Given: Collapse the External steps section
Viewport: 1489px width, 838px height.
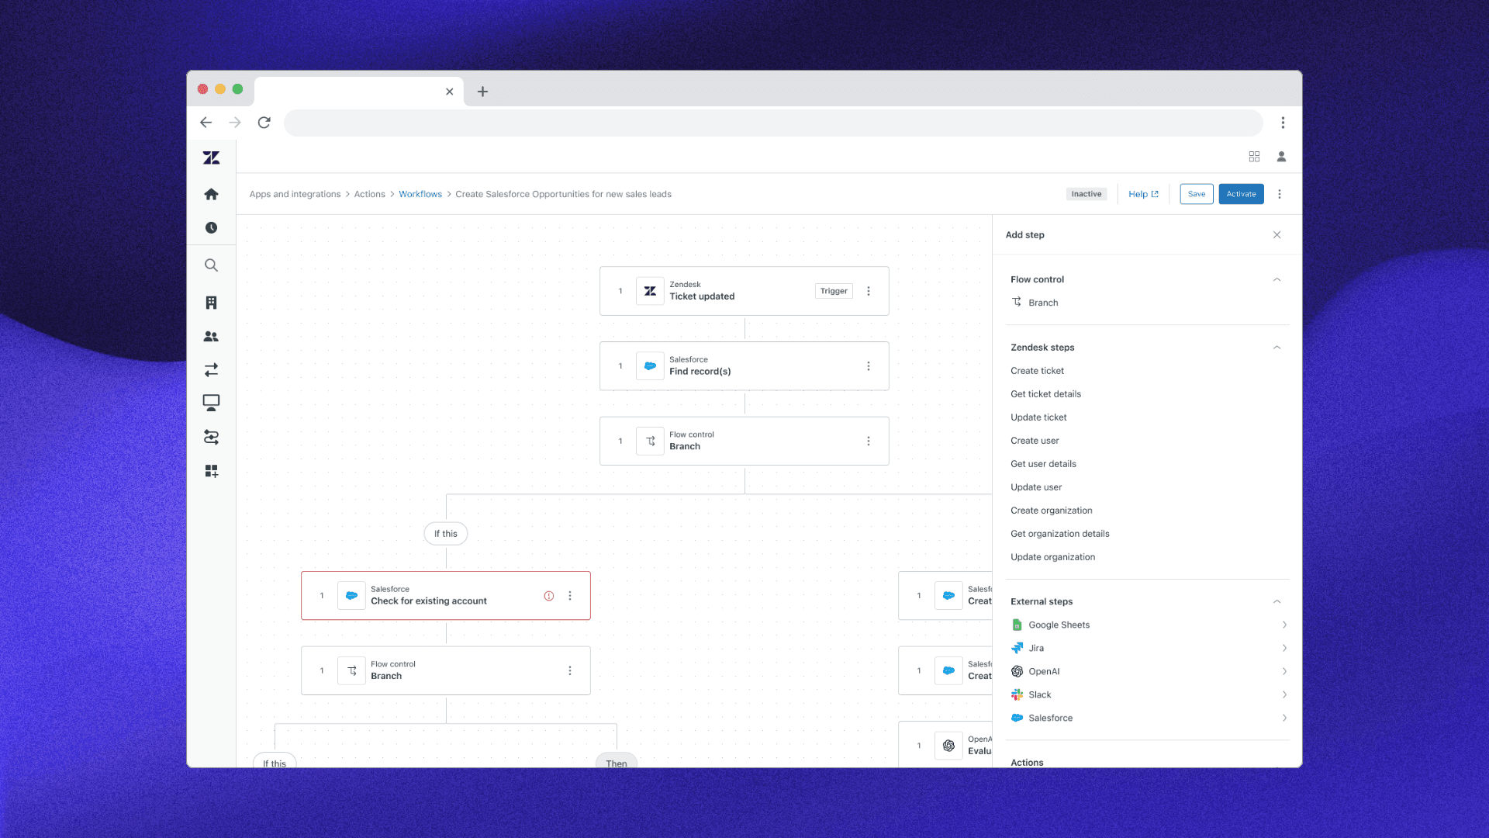Looking at the screenshot, I should point(1277,602).
